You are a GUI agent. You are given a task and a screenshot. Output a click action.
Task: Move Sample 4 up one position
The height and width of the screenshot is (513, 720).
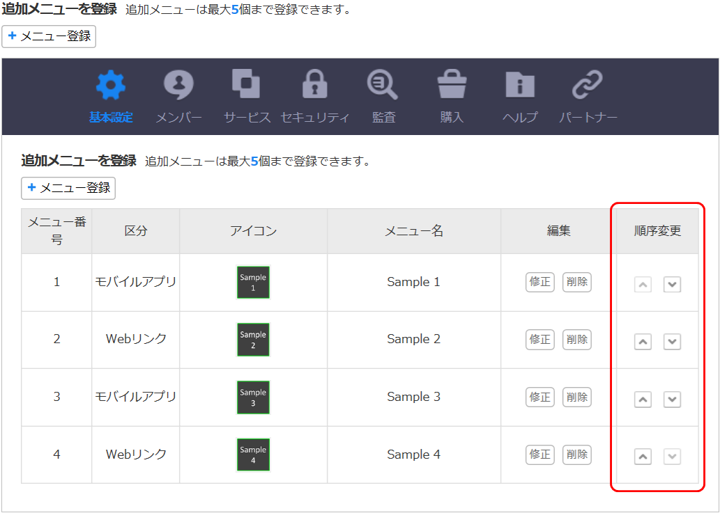click(x=643, y=457)
